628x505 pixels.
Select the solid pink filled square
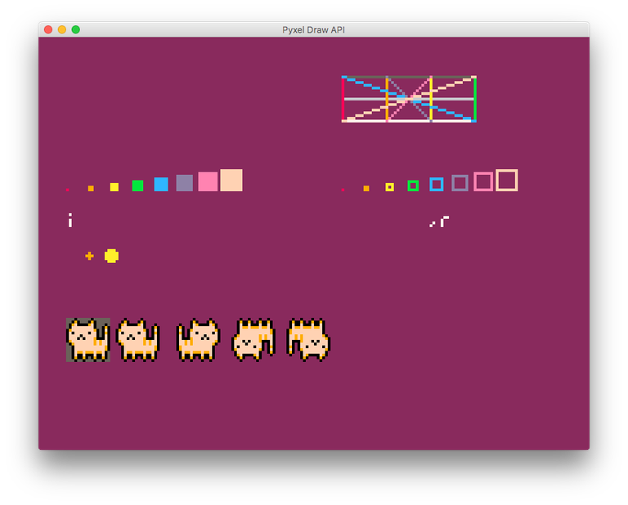(208, 181)
